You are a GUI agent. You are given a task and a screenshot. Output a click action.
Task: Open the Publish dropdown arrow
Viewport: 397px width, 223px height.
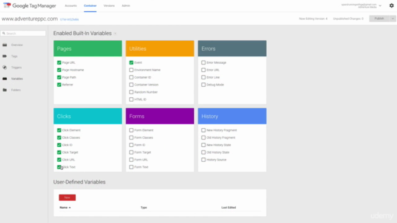coord(393,19)
